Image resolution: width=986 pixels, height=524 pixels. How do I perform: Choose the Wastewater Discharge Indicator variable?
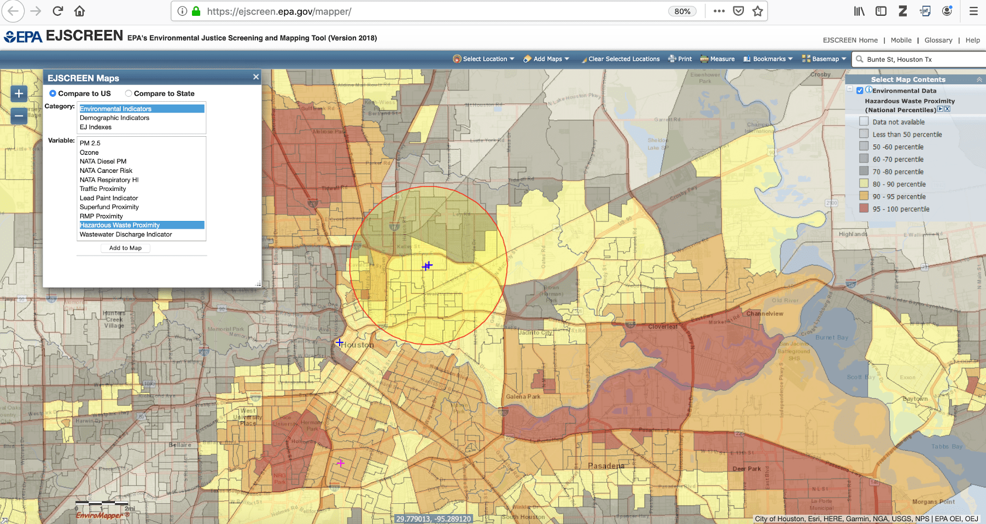142,234
